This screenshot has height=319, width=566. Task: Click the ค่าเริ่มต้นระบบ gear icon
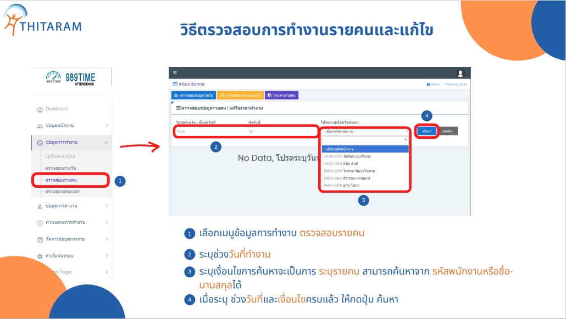point(40,256)
